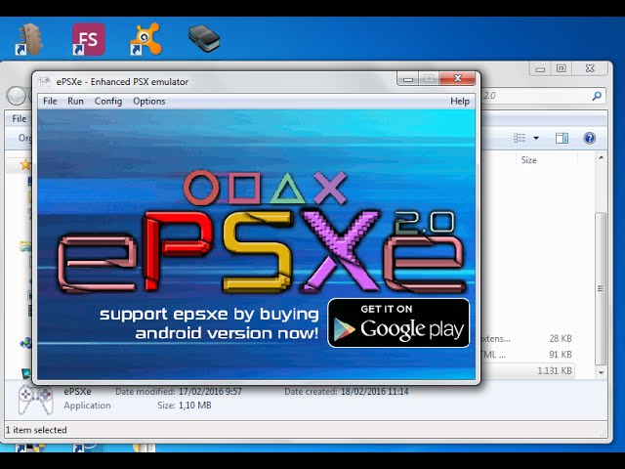Open the Help menu in ePSXe
The width and height of the screenshot is (625, 469).
pyautogui.click(x=460, y=102)
